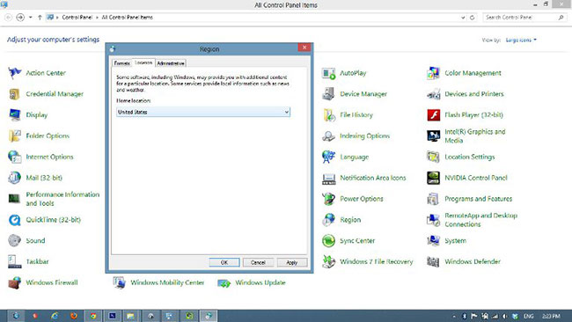Open RemoteApp and Desktop Connections label
The image size is (572, 322).
(x=480, y=220)
